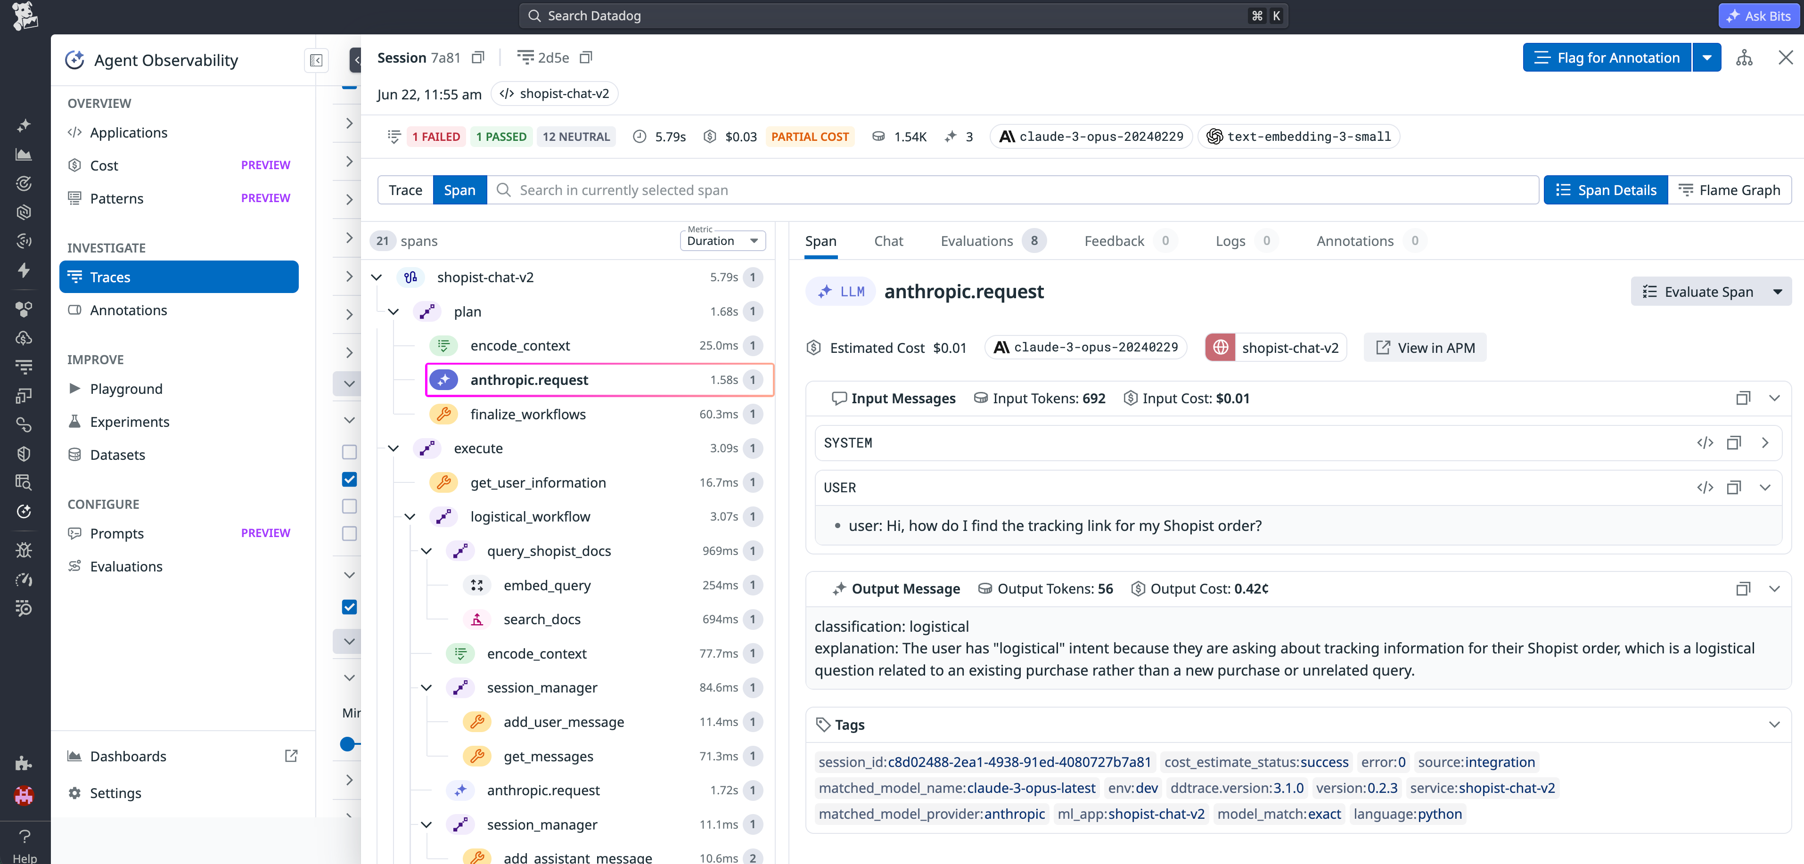Collapse the execute span
The image size is (1804, 864).
(x=393, y=449)
